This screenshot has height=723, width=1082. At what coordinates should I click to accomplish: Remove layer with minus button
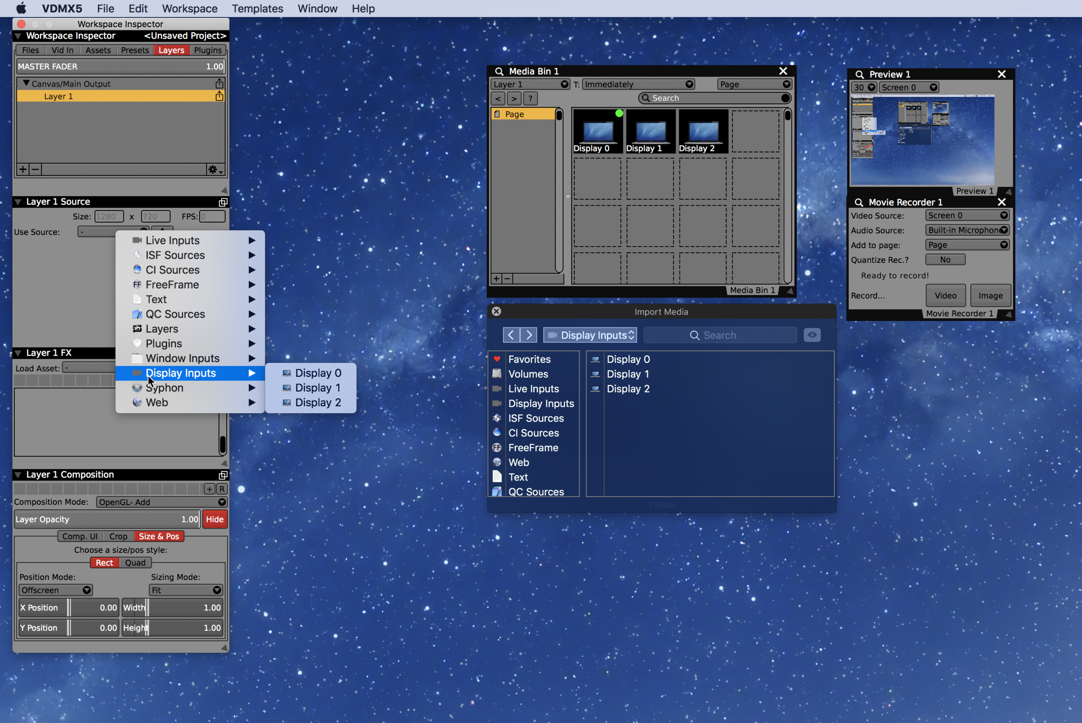point(35,169)
